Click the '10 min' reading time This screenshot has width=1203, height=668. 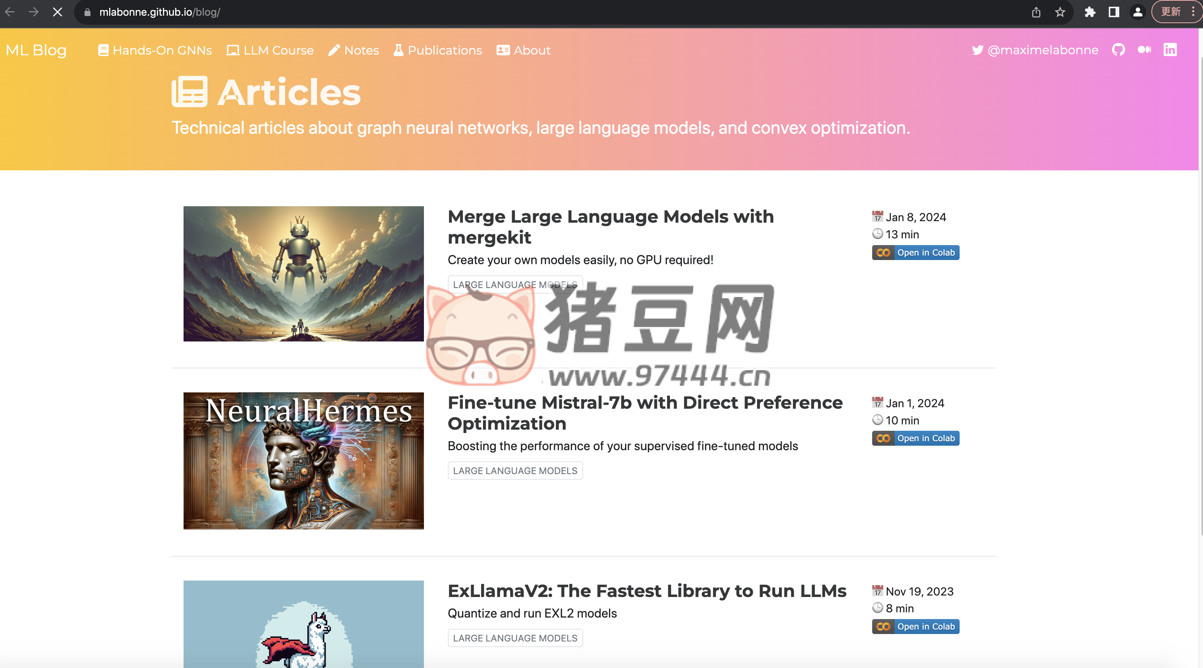(902, 420)
